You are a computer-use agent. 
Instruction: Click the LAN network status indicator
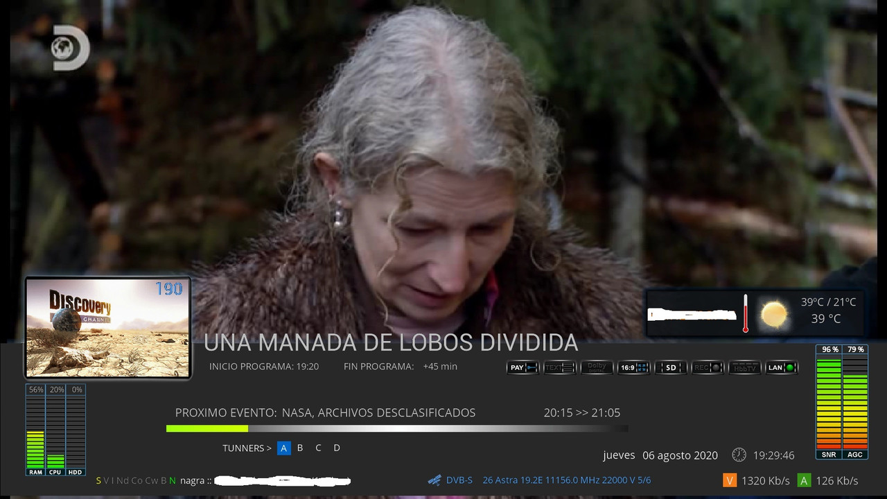[782, 367]
